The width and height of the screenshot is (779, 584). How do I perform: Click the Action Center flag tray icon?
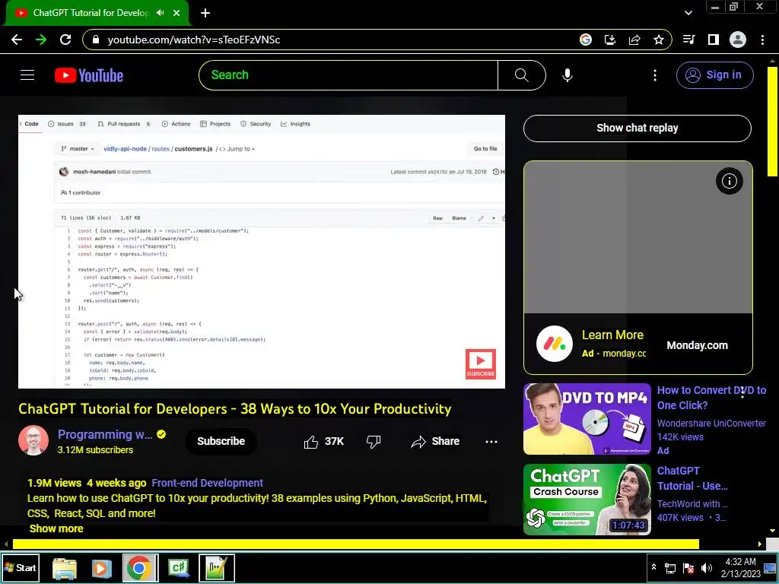point(688,568)
